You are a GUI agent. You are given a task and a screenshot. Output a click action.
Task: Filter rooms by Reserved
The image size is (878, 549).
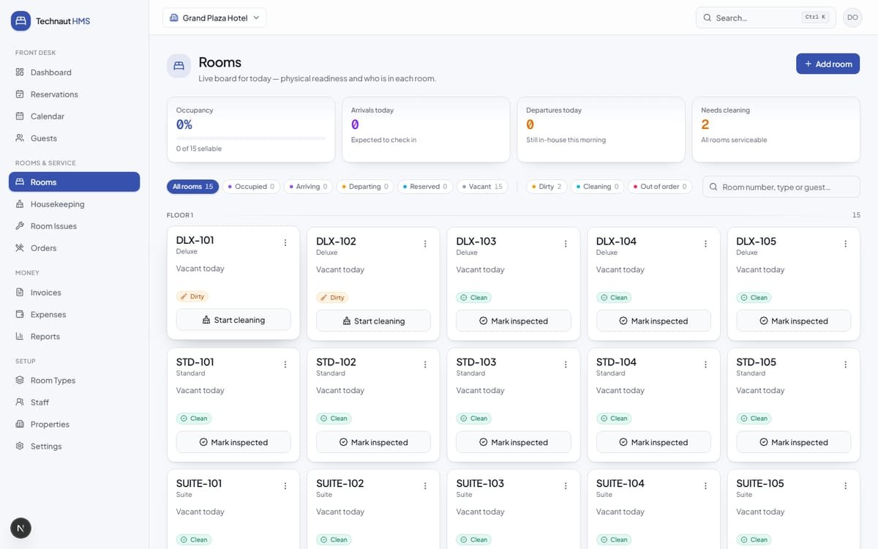[x=425, y=187]
